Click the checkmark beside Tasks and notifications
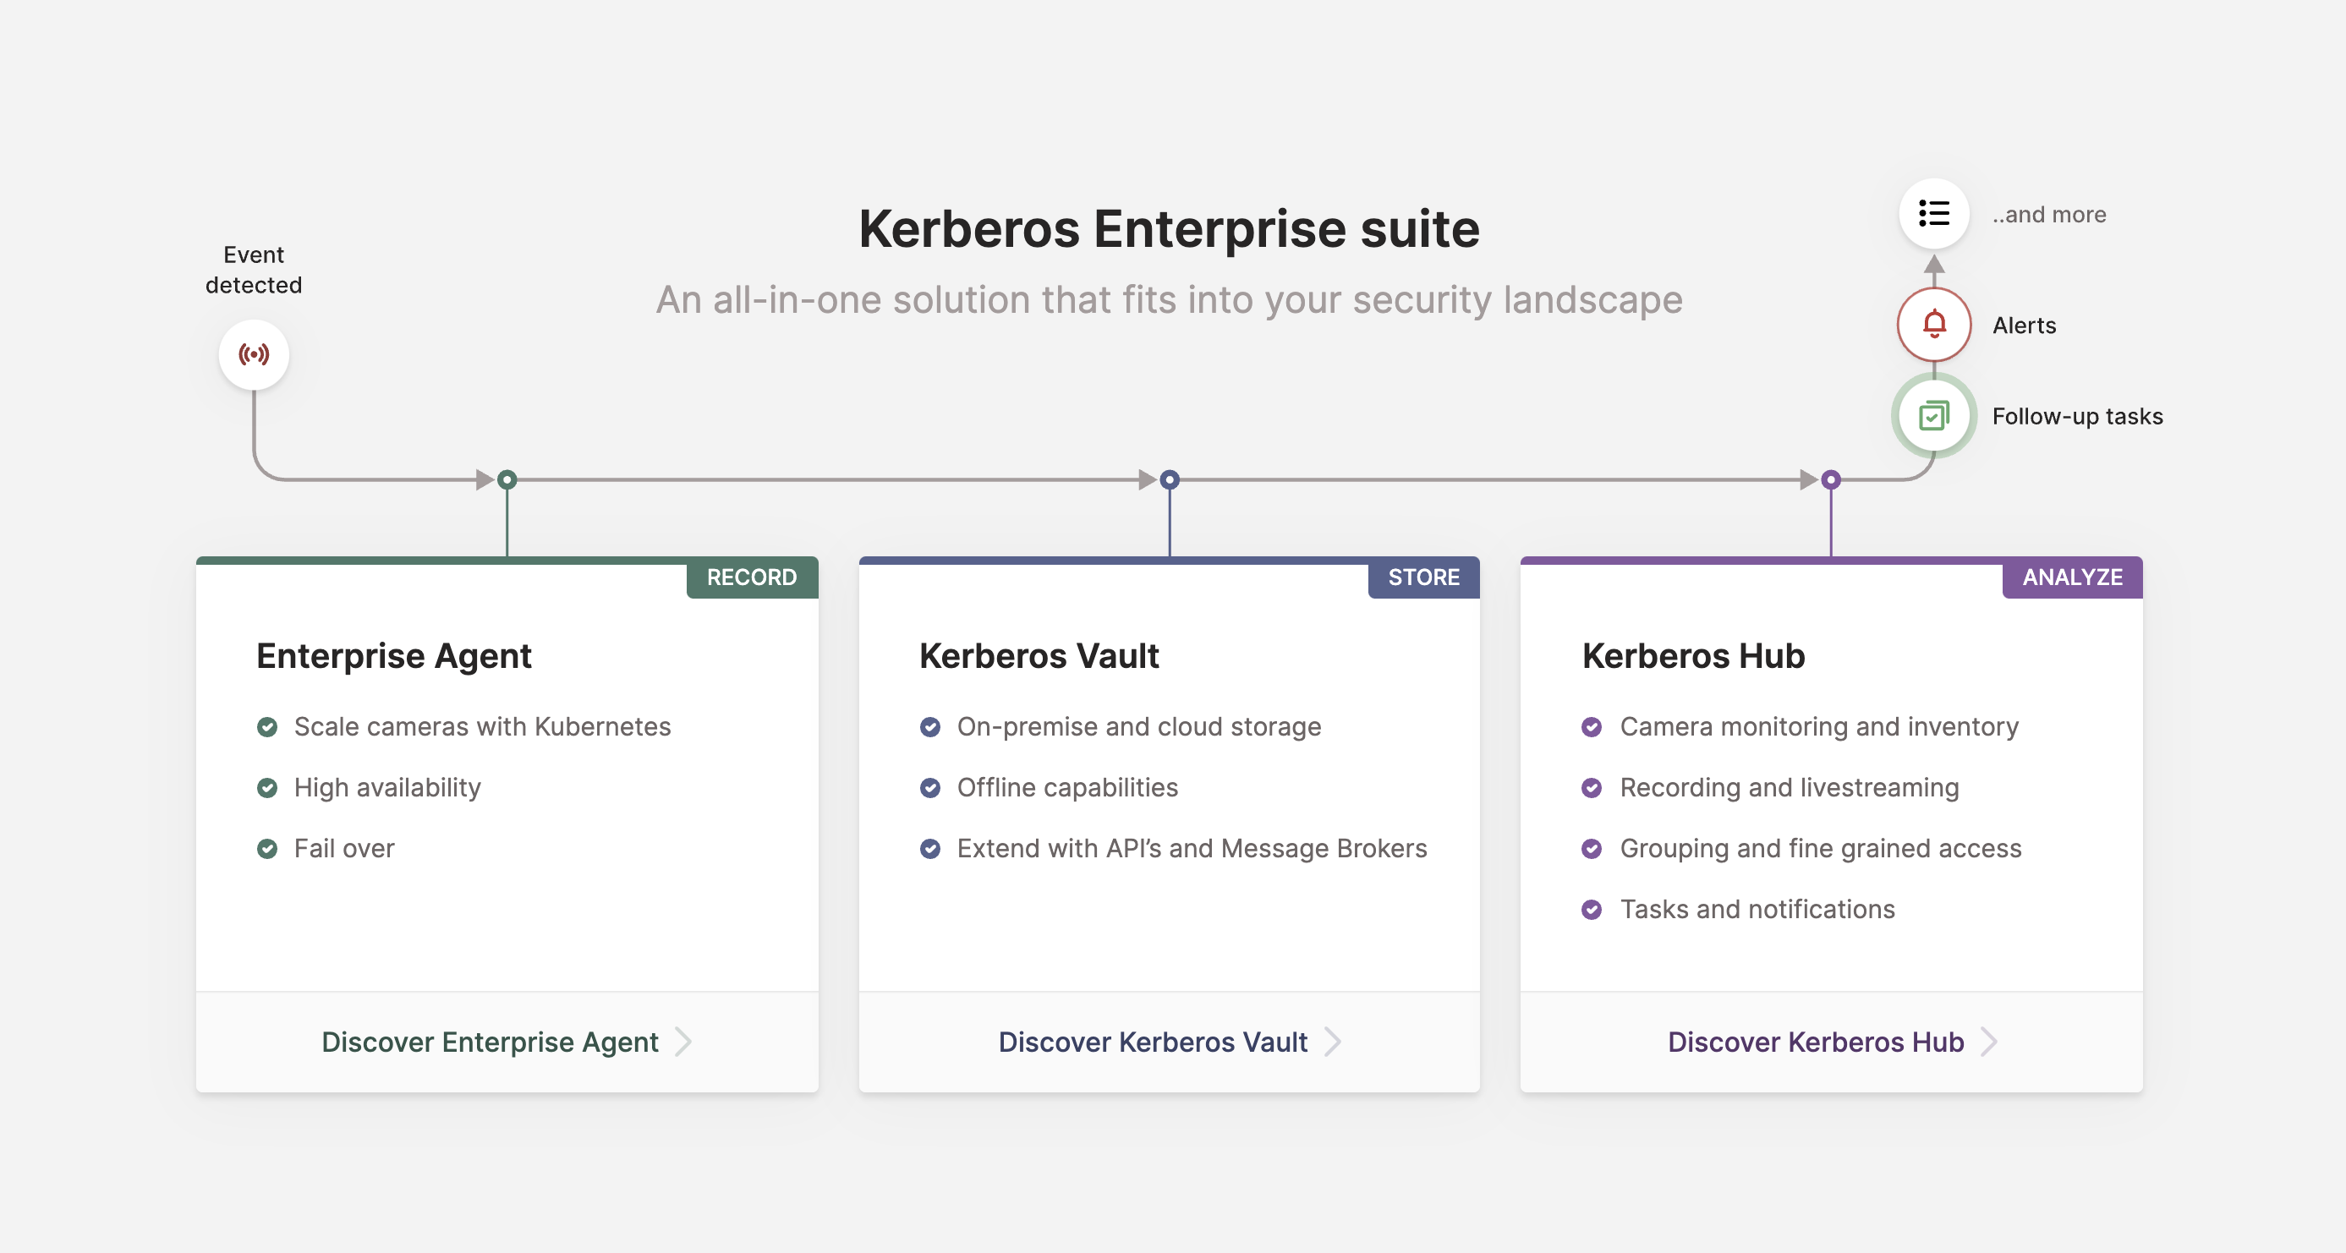Viewport: 2346px width, 1253px height. pos(1591,910)
